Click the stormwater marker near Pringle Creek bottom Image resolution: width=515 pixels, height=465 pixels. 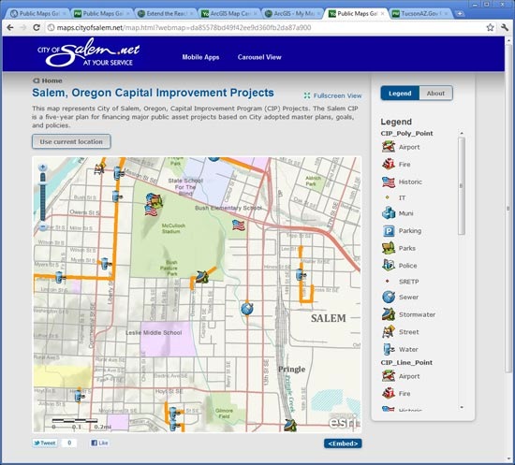tap(290, 425)
